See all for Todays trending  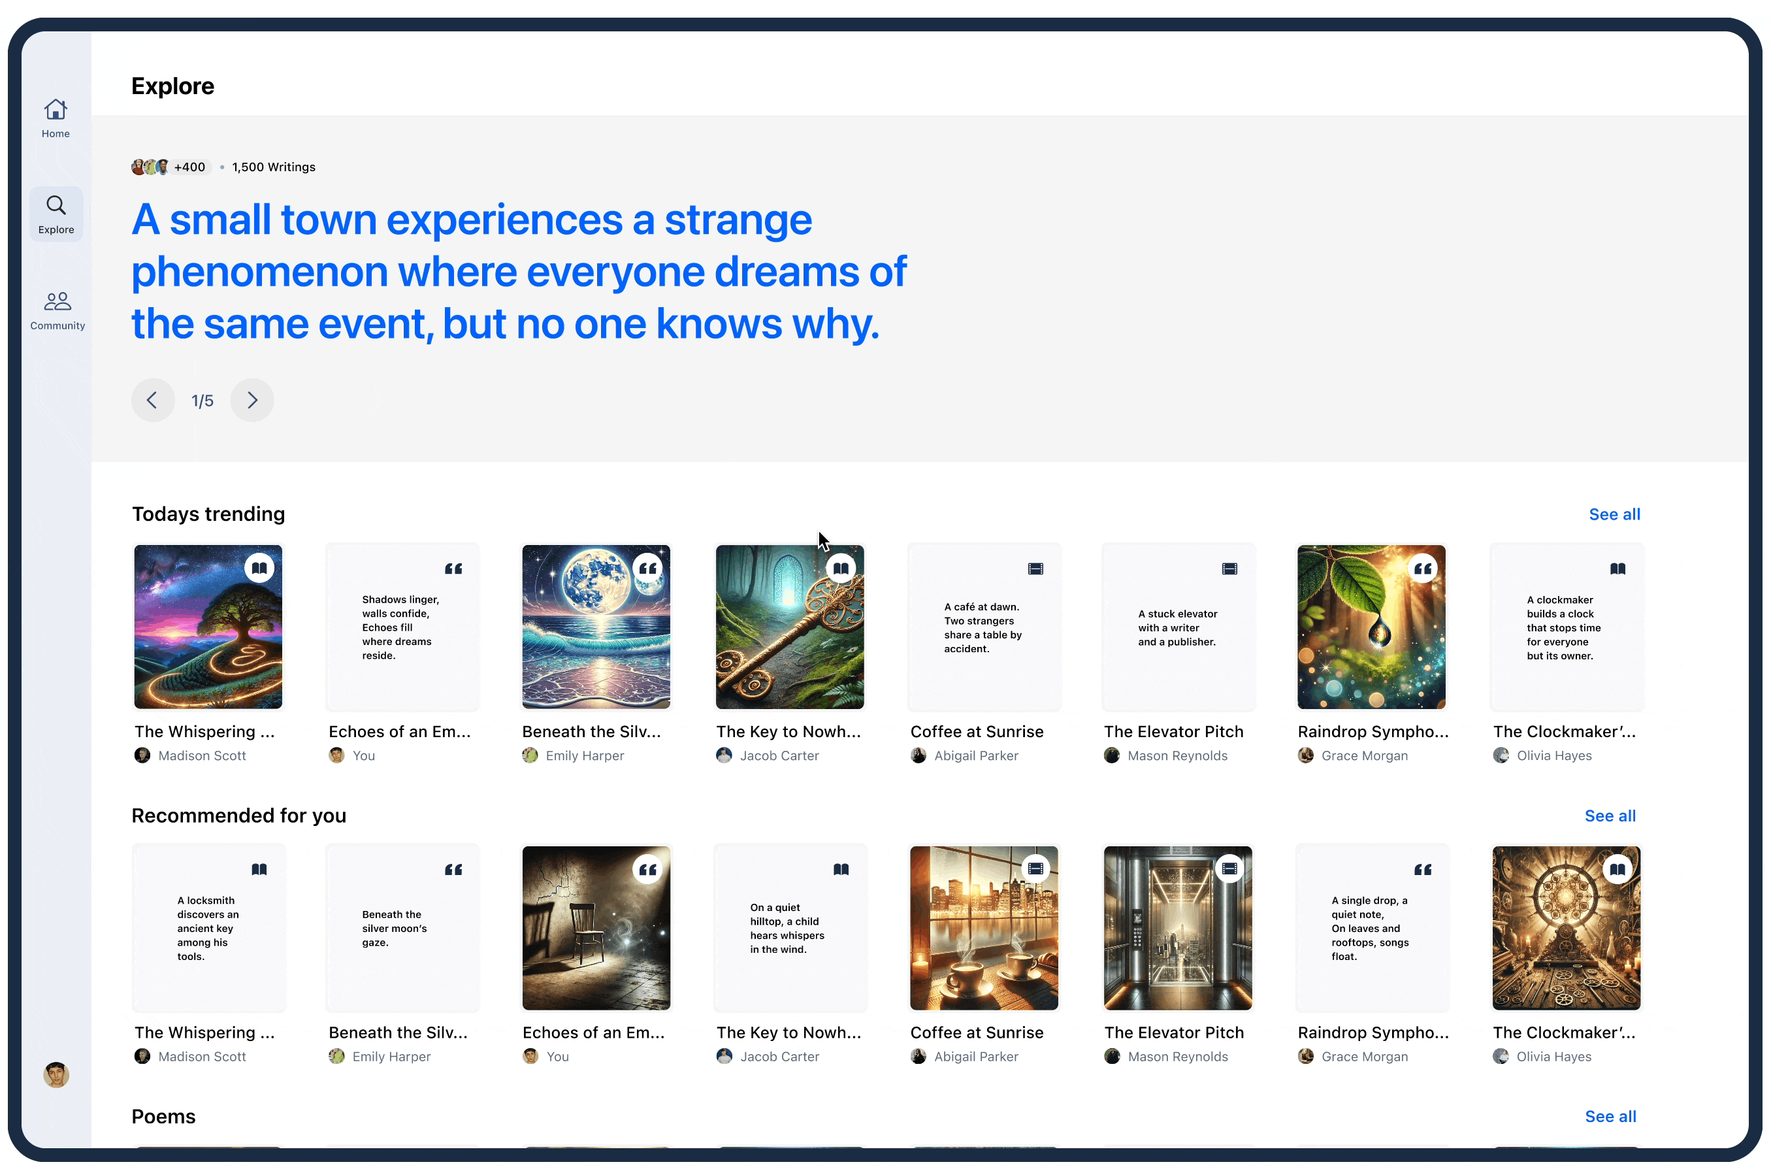pyautogui.click(x=1614, y=514)
